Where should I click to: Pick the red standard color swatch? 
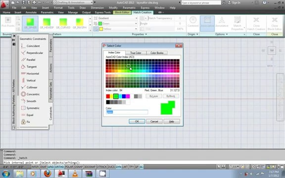(108, 96)
